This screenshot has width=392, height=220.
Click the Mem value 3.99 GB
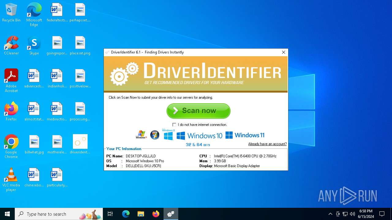220,161
